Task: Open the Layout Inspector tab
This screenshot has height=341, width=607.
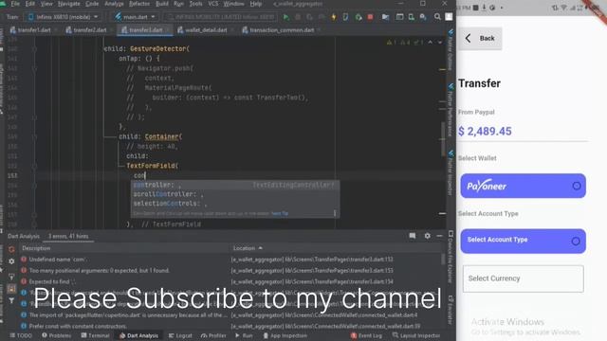Action: (416, 335)
